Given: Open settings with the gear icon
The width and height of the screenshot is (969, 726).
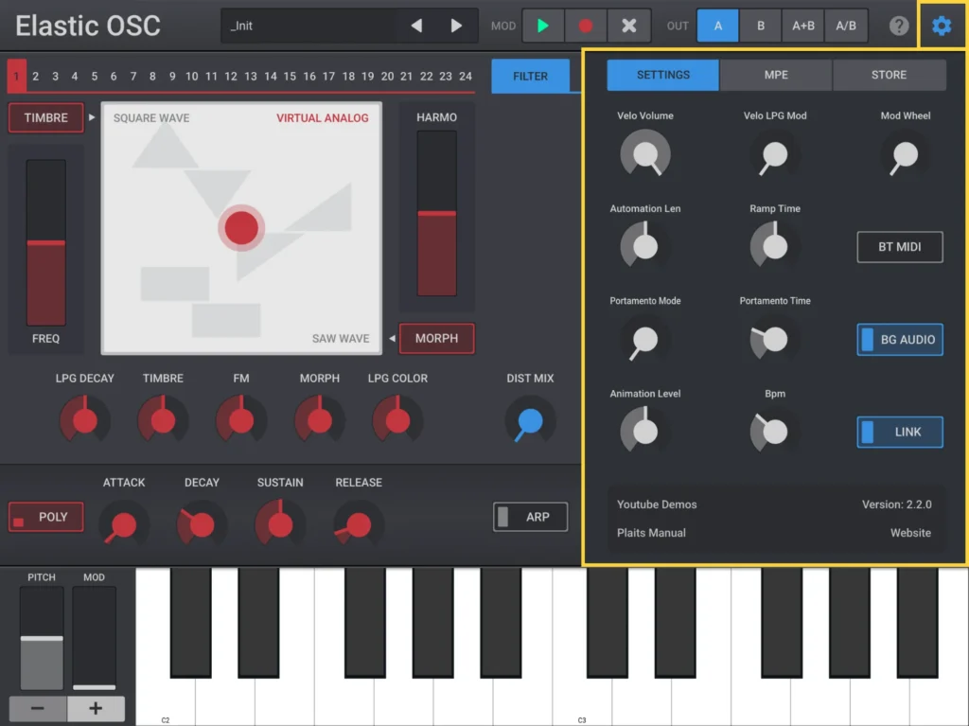Looking at the screenshot, I should coord(942,26).
